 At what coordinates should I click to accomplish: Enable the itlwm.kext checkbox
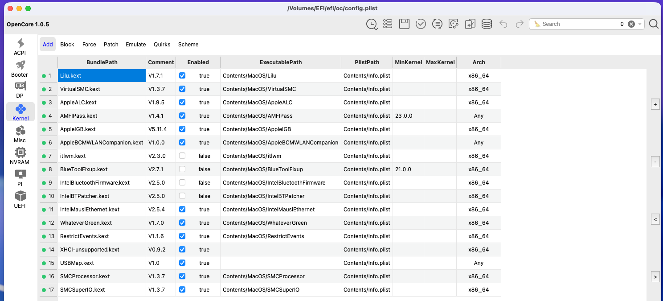182,156
